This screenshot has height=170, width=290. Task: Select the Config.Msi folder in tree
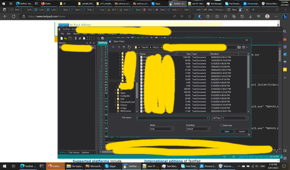click(125, 96)
